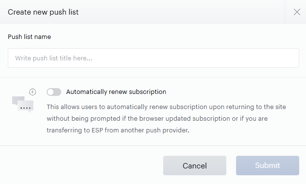This screenshot has width=306, height=184.
Task: Click the description line starting 'This allows users'
Action: [166, 107]
